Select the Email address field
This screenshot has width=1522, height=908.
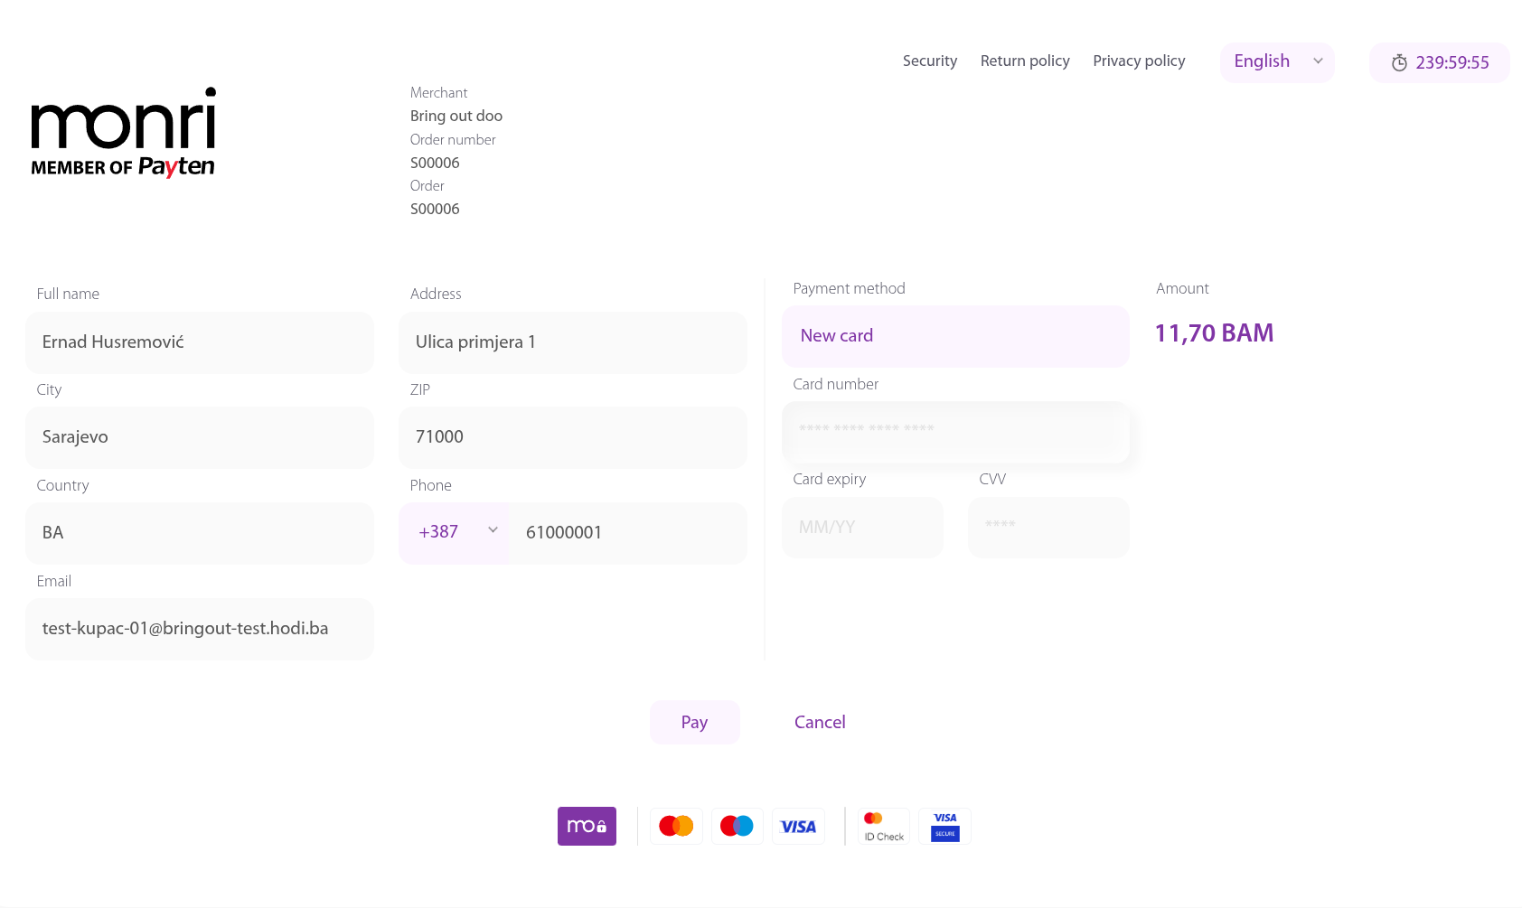pyautogui.click(x=199, y=629)
